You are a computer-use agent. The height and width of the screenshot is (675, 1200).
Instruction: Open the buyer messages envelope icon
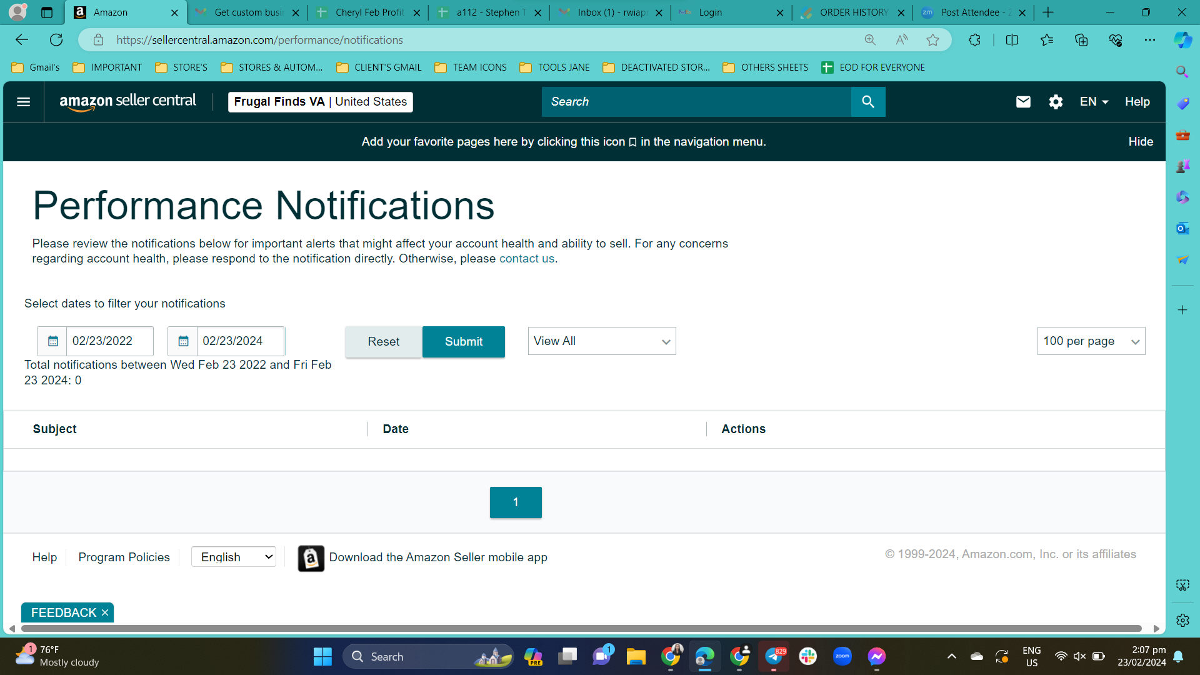click(x=1023, y=102)
